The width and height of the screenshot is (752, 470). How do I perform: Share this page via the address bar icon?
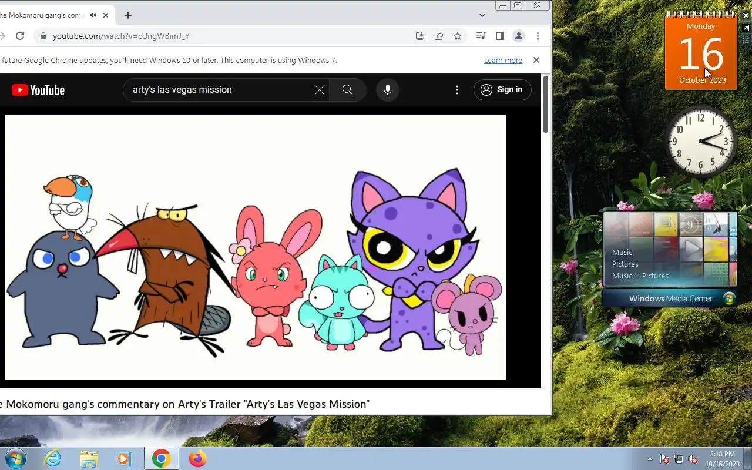point(439,36)
